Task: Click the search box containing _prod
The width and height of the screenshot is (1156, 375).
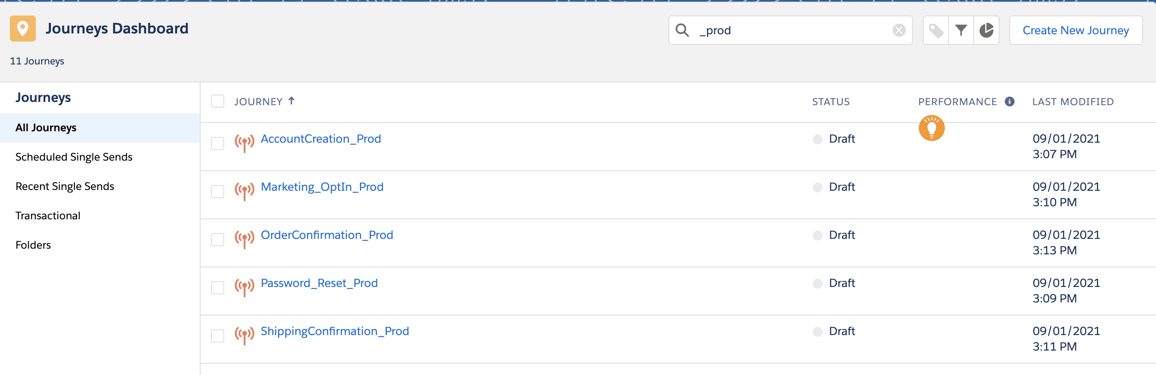Action: tap(790, 31)
